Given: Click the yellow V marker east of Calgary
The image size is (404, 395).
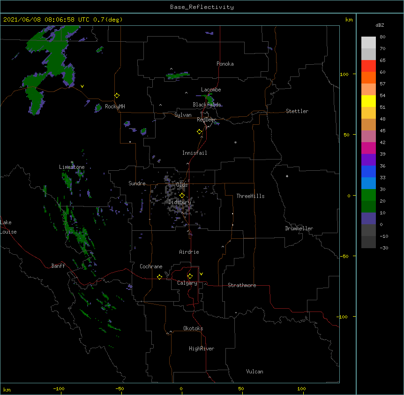Looking at the screenshot, I should click(x=201, y=274).
